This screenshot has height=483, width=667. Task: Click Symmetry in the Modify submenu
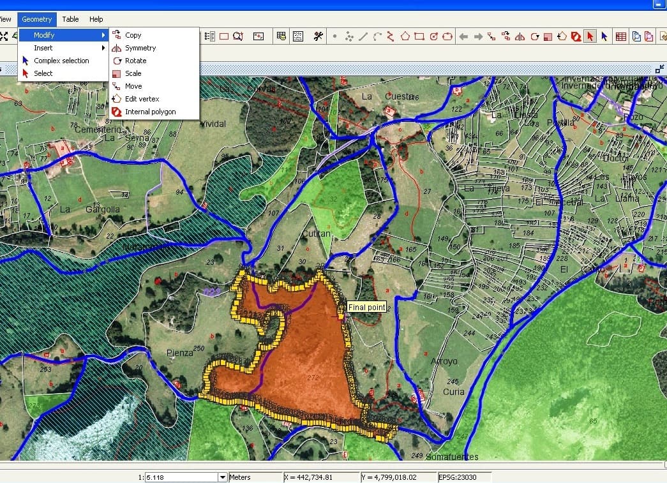click(x=154, y=48)
